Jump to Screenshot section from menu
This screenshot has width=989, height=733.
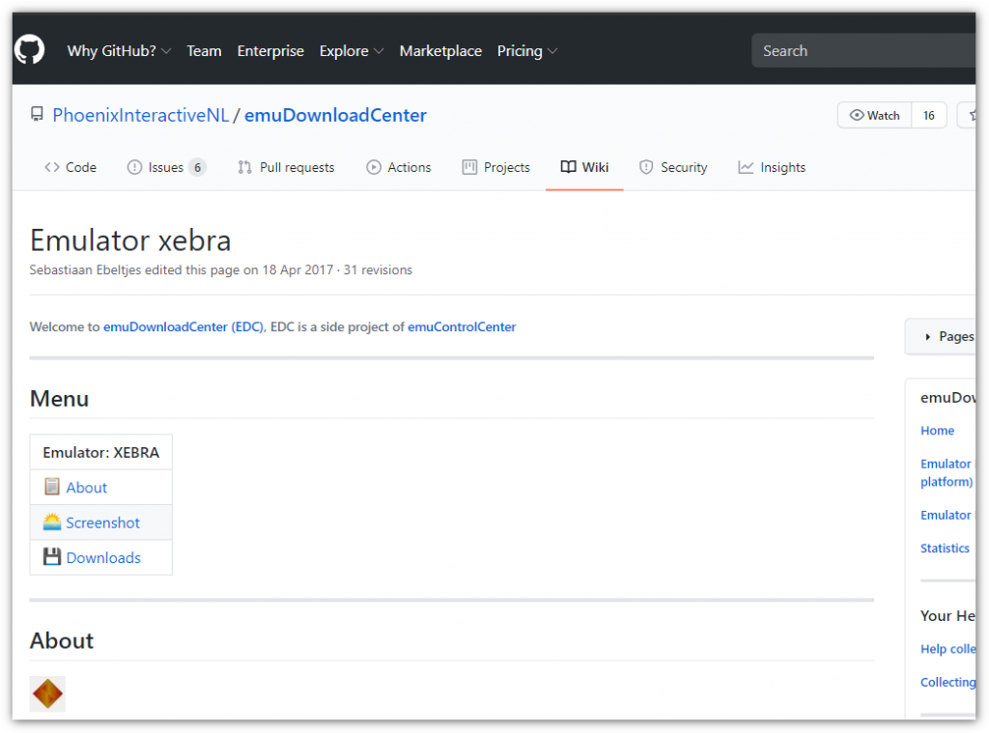coord(102,522)
